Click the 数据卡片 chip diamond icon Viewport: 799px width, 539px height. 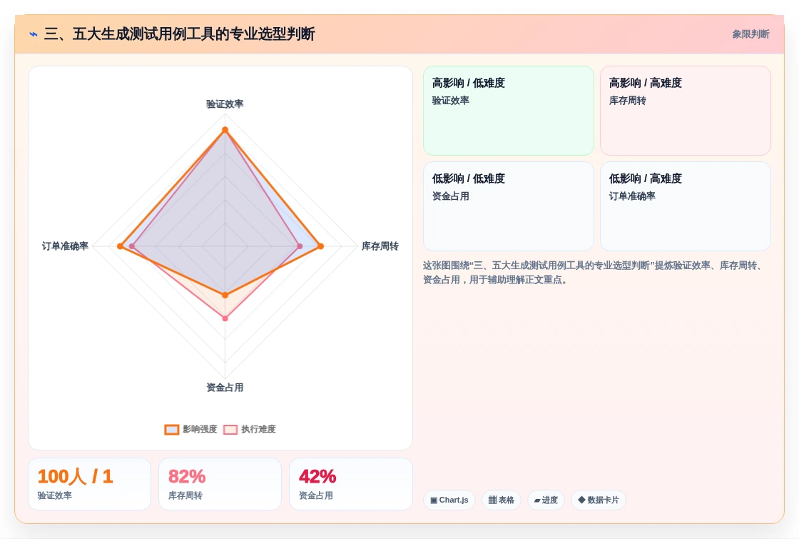581,500
